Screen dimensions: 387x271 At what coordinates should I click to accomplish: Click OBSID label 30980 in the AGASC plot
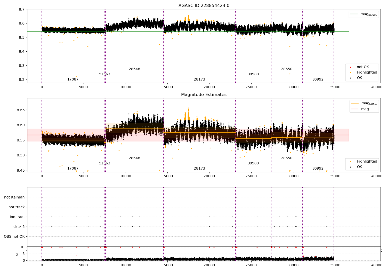click(253, 74)
